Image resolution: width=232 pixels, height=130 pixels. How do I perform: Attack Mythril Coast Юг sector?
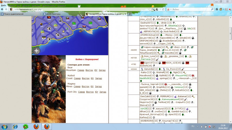pos(92,78)
